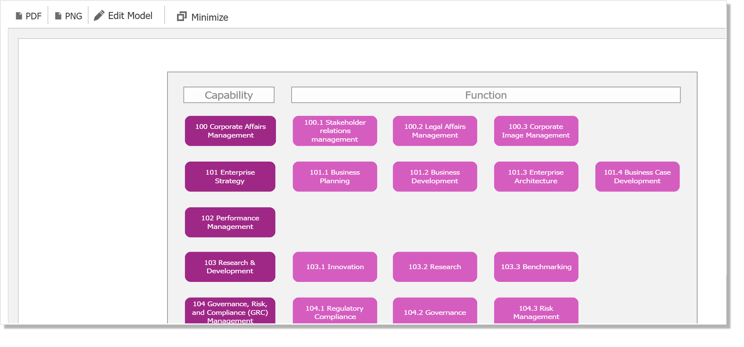Click the Edit Model pencil icon

pos(99,15)
